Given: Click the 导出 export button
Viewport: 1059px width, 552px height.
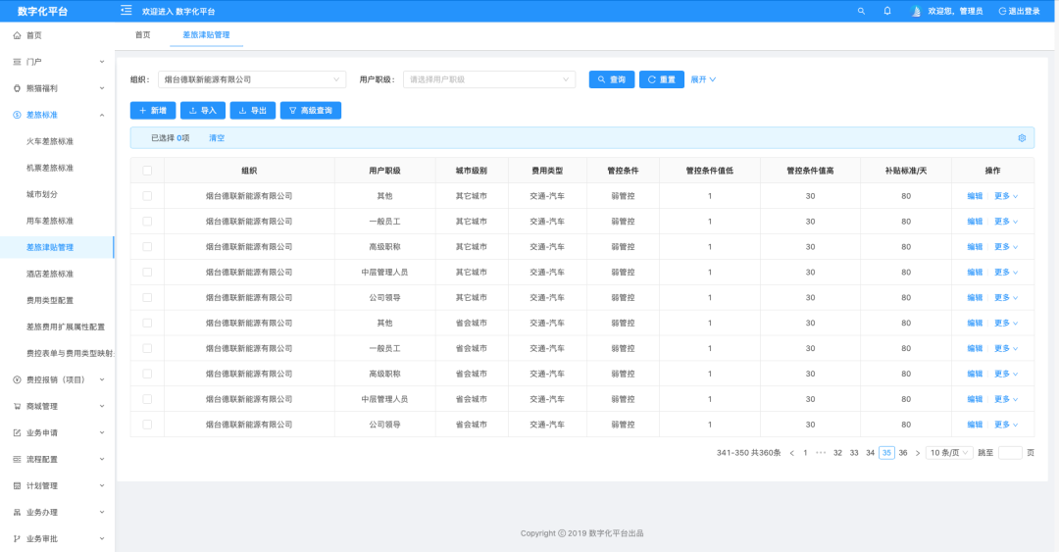Looking at the screenshot, I should (x=253, y=110).
